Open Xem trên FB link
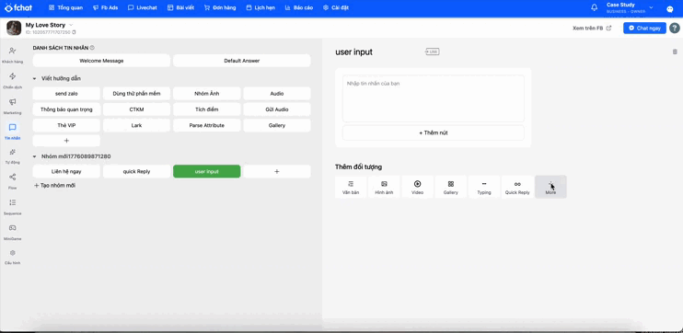 coord(592,28)
